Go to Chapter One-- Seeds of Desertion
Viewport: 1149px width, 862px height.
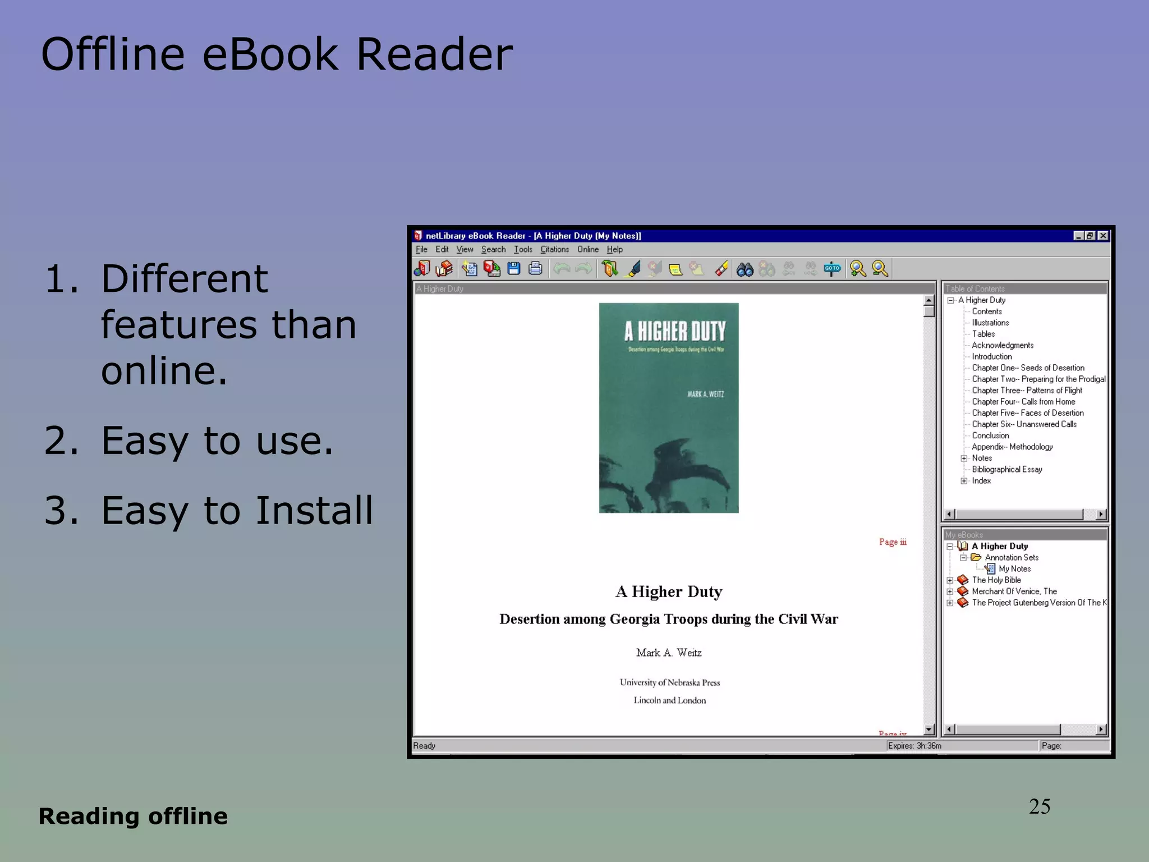(1028, 368)
